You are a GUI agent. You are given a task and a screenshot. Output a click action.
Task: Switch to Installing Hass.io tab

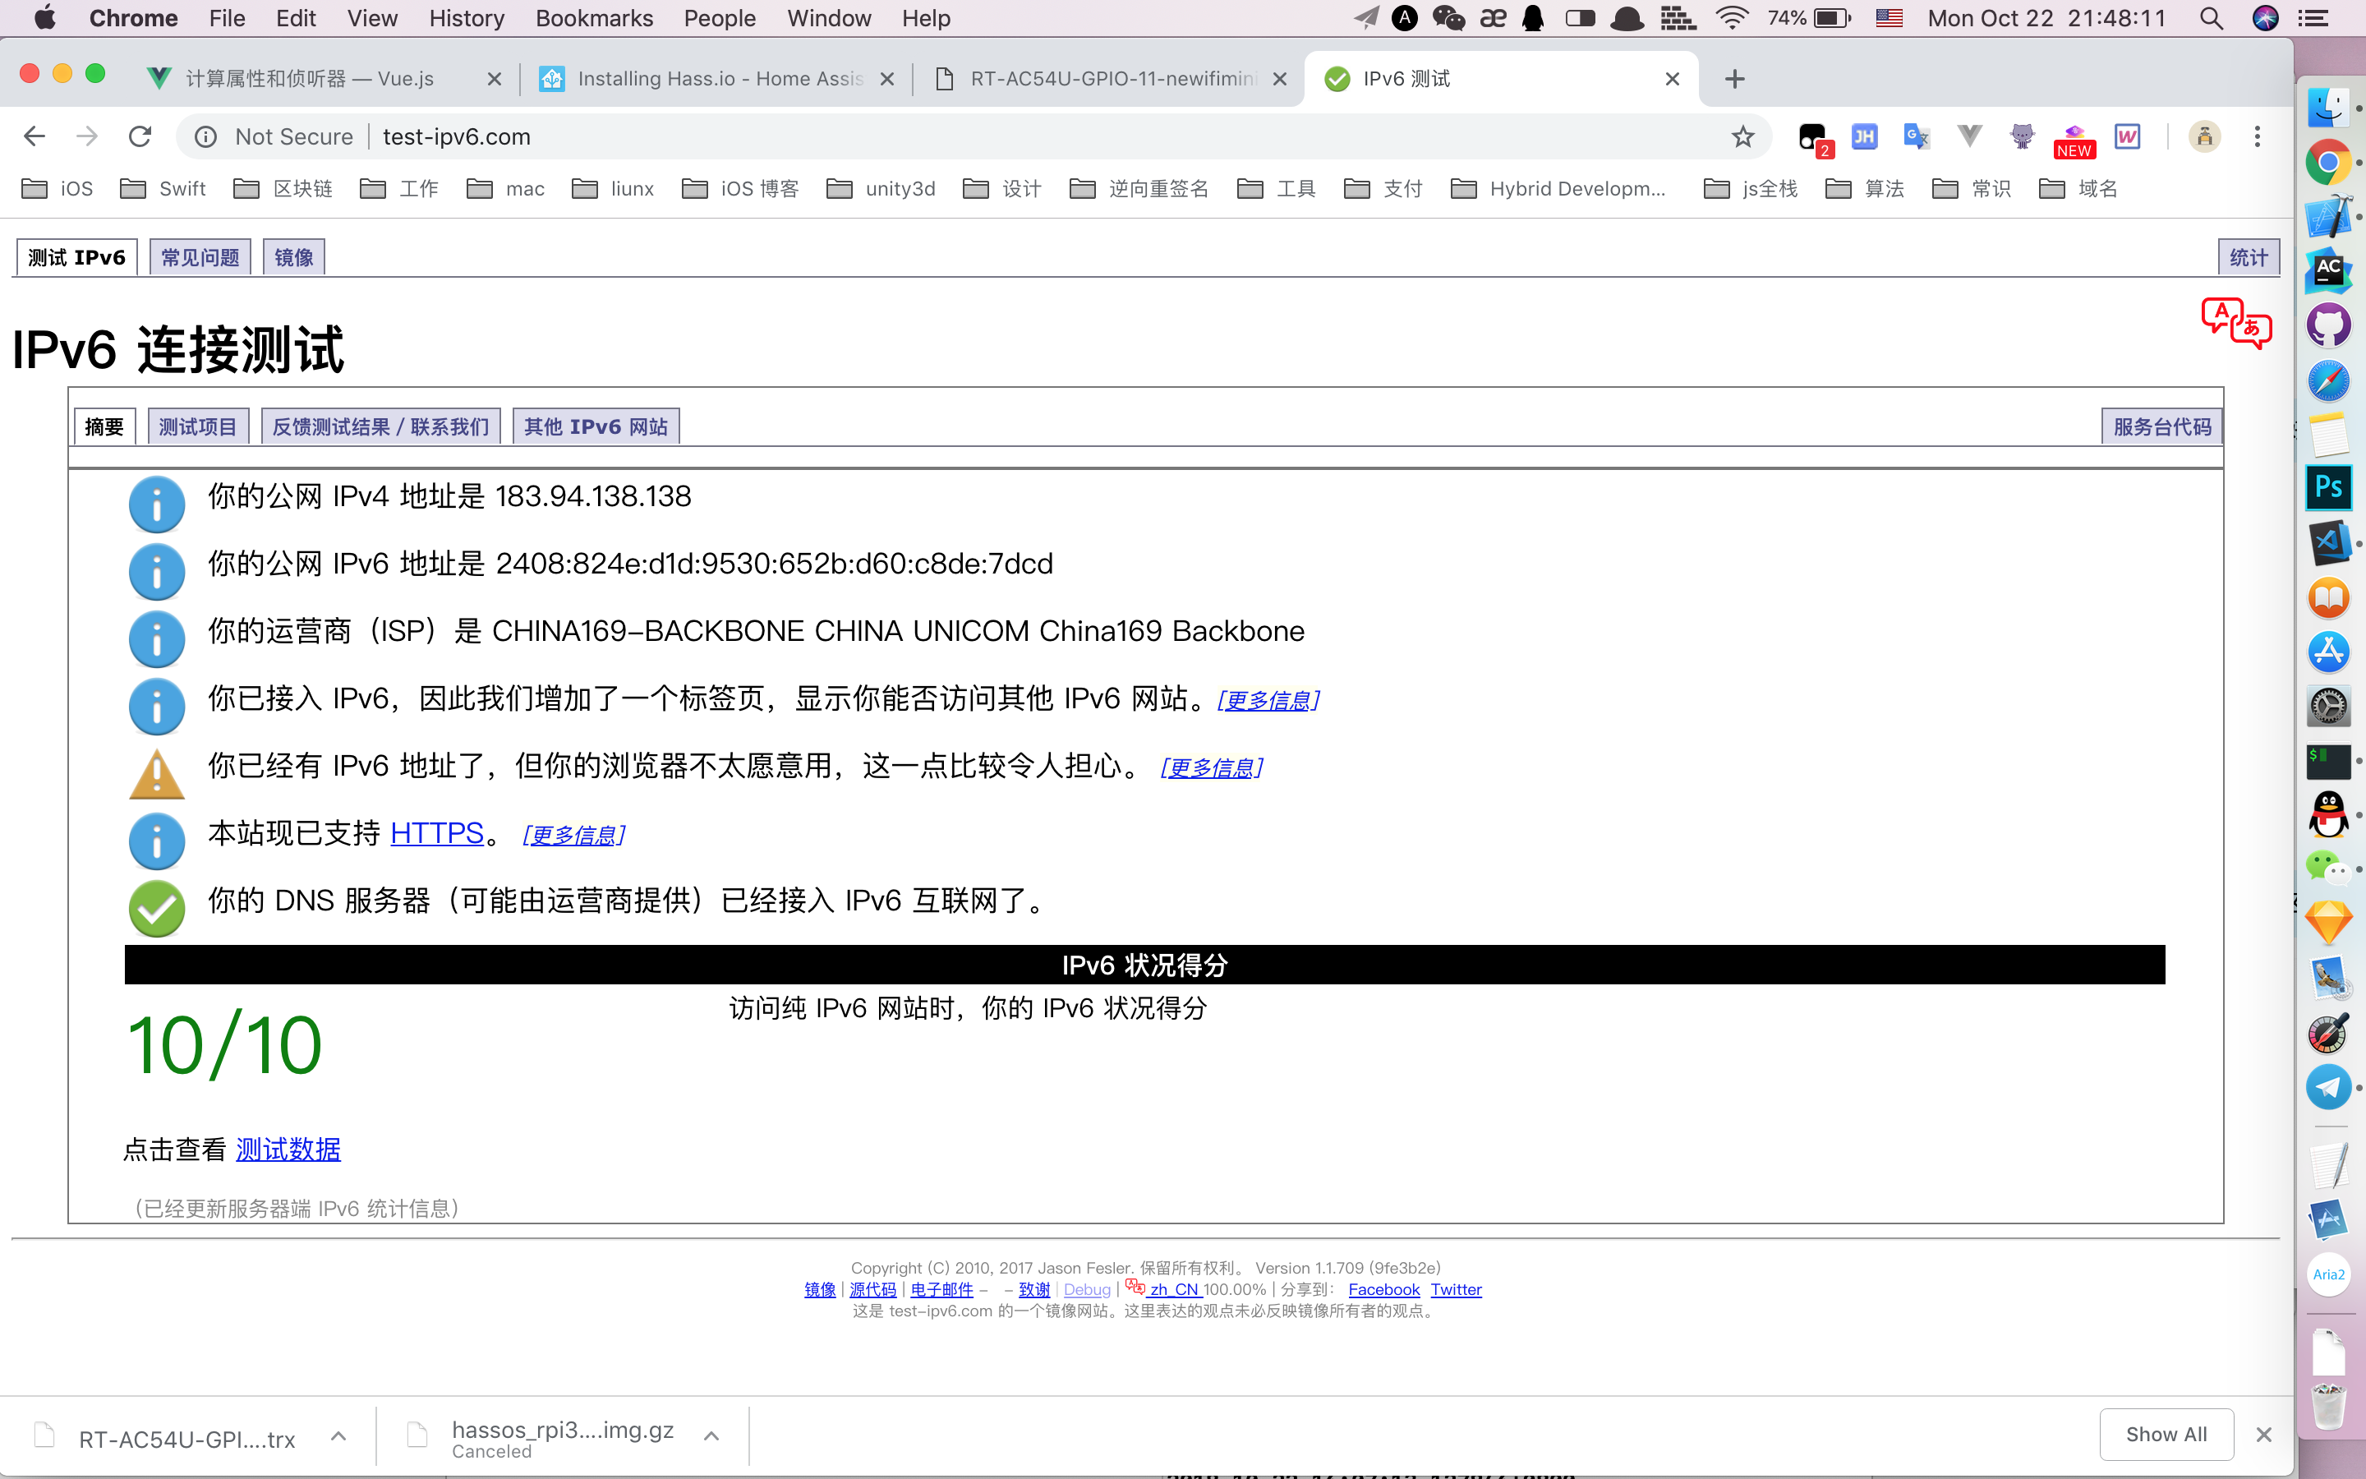[719, 79]
